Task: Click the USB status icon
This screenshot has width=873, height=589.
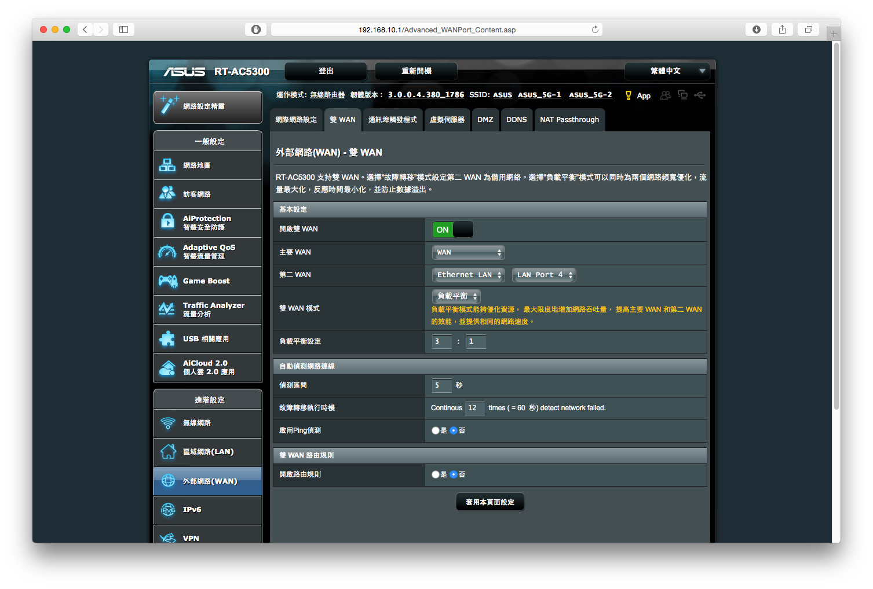Action: 700,95
